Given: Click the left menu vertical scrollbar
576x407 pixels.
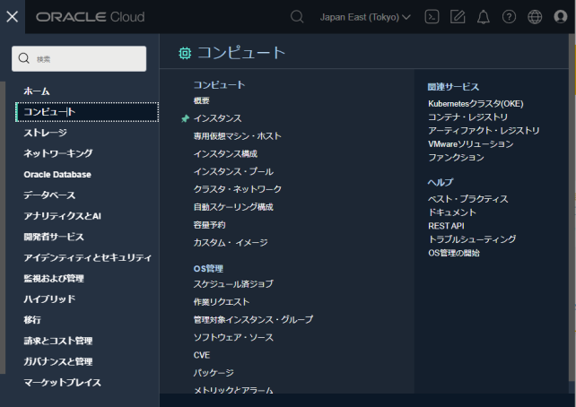Looking at the screenshot, I should tap(3, 228).
